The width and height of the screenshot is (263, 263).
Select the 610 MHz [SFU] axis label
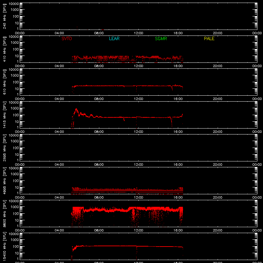(x=5, y=82)
